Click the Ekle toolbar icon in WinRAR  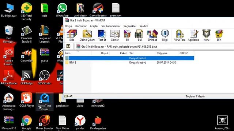point(72,35)
